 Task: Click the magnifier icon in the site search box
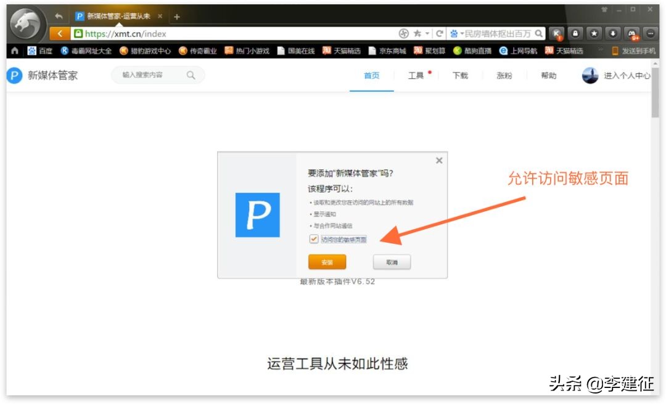point(191,75)
